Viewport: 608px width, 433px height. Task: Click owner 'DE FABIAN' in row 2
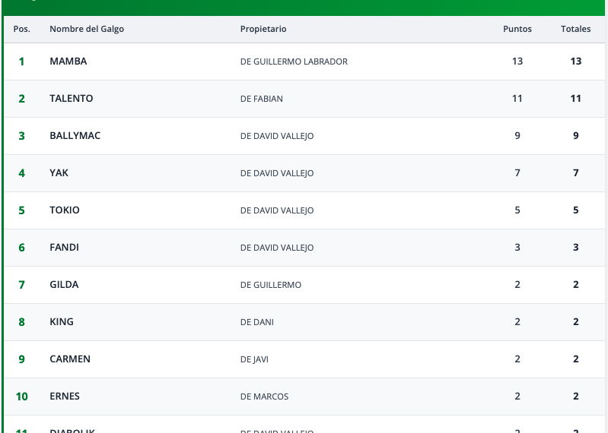[x=262, y=99]
